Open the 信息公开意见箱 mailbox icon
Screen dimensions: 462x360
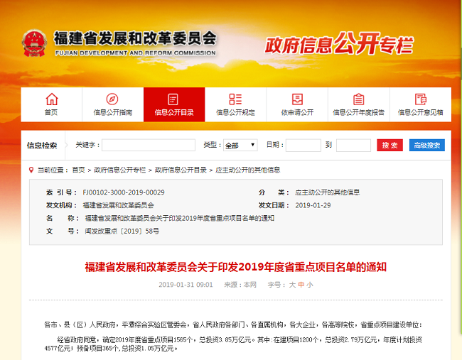tap(419, 99)
